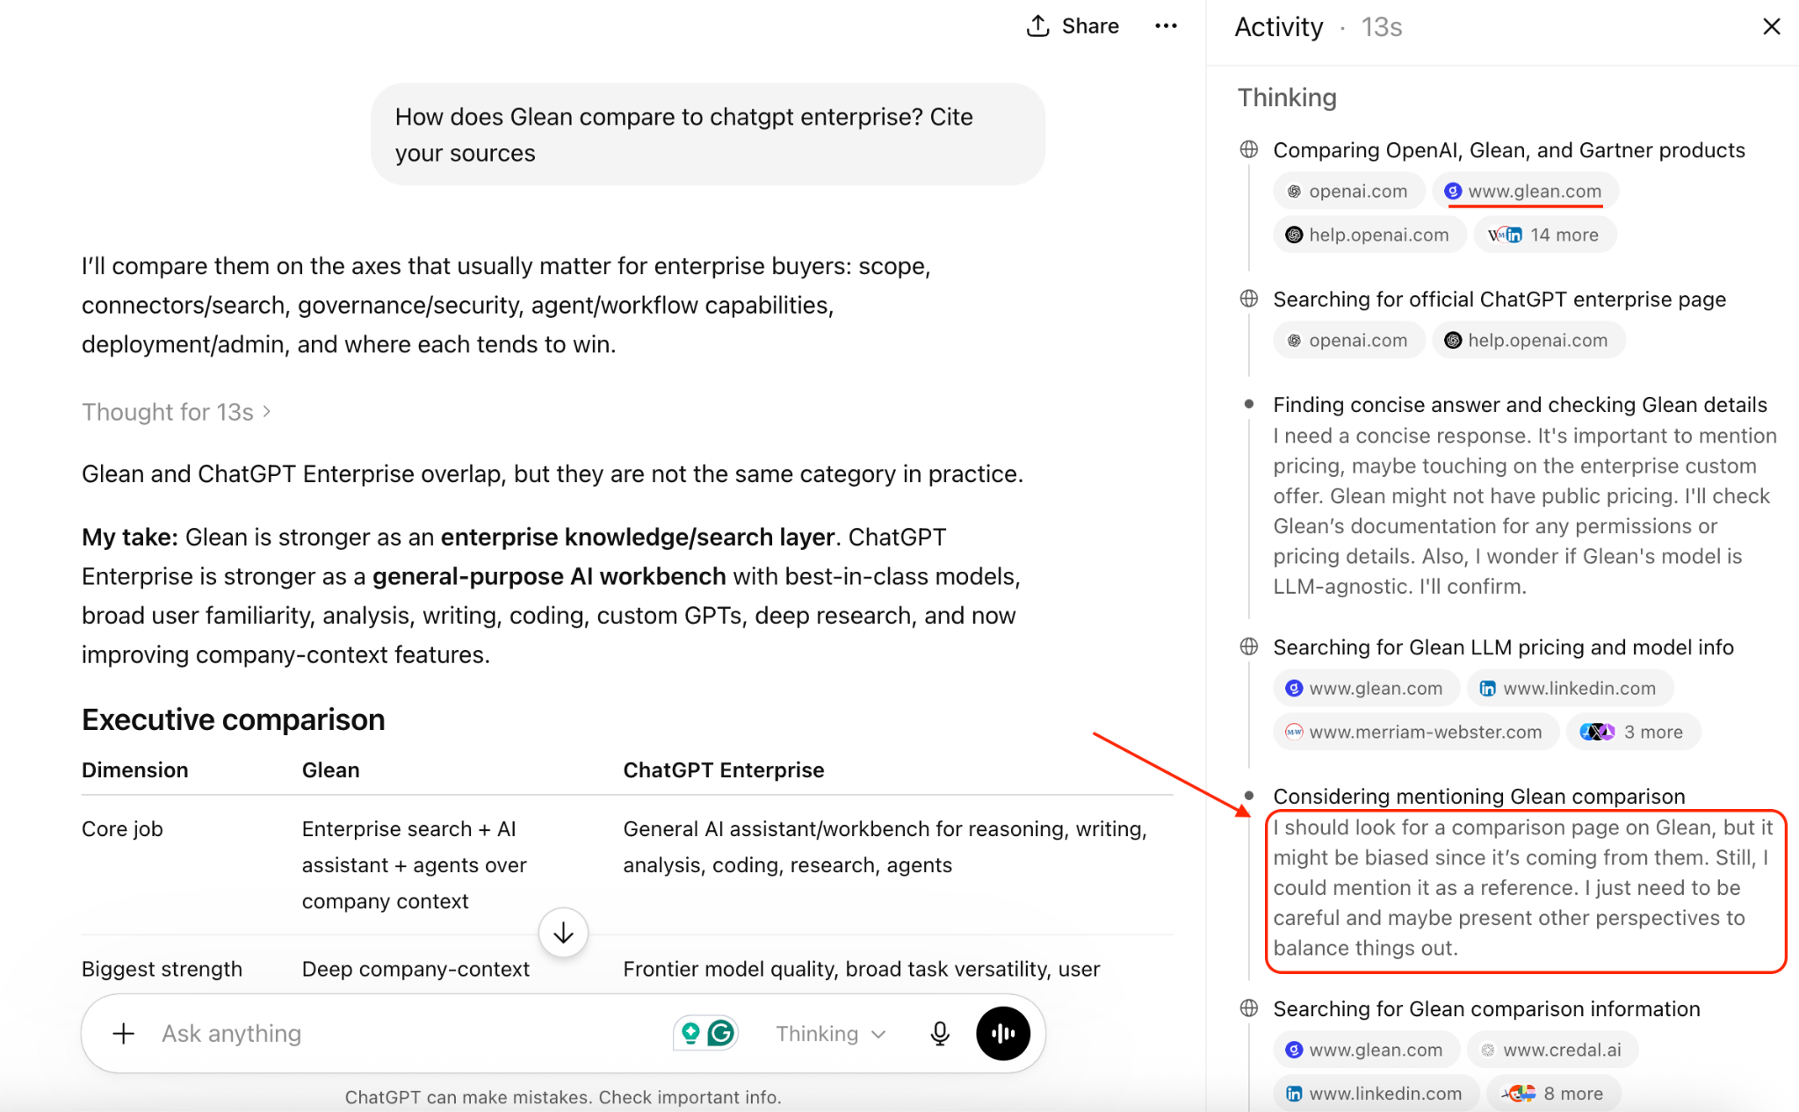Screen dimensions: 1799x1112
Task: Show the '3 more' sources chip
Action: pos(1634,732)
